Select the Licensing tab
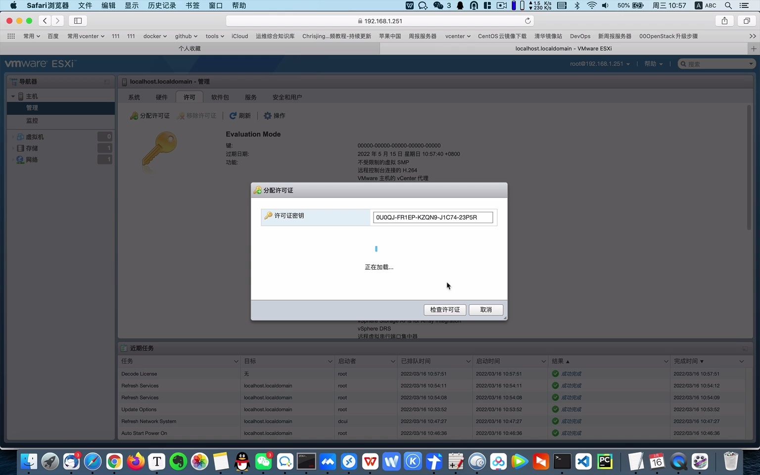Viewport: 760px width, 475px height. tap(190, 97)
